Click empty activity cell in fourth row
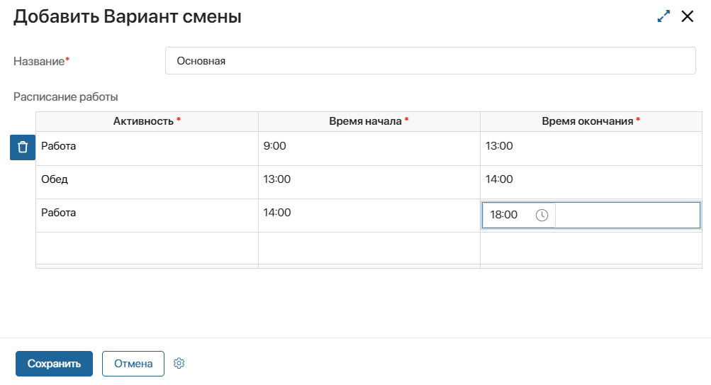Viewport: 711px width, 385px height. click(x=147, y=247)
